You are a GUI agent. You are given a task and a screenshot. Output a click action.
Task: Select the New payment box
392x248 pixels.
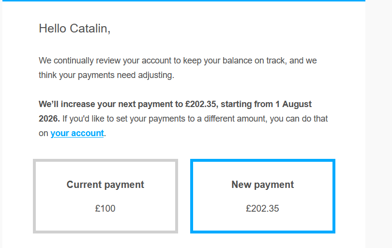tap(263, 196)
